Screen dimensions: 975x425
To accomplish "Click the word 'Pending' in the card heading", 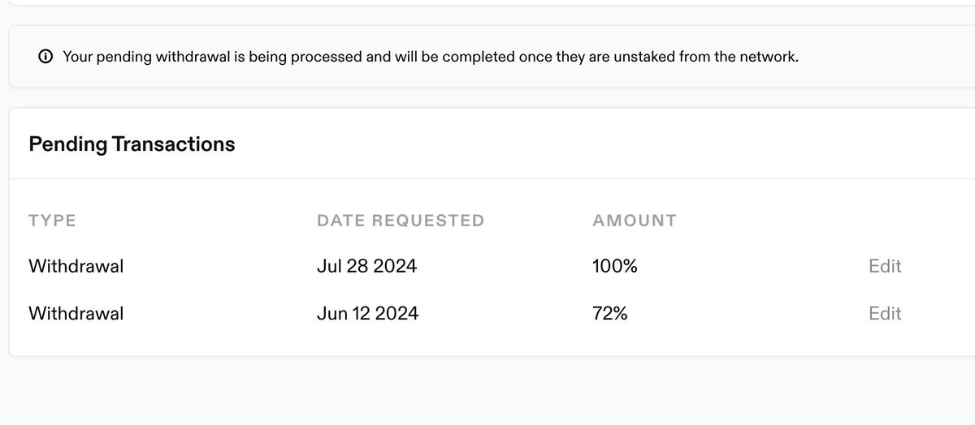I will pyautogui.click(x=67, y=144).
